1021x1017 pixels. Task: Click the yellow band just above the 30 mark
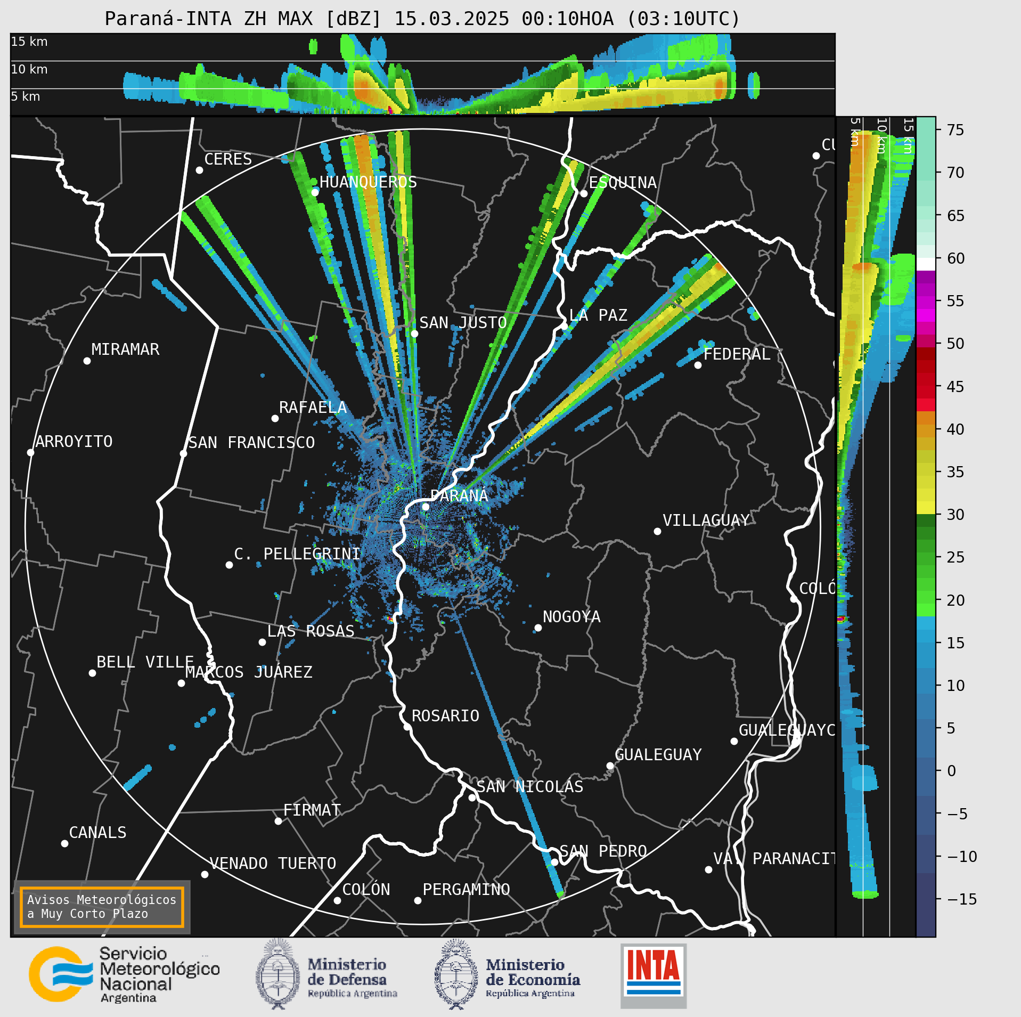pos(926,508)
